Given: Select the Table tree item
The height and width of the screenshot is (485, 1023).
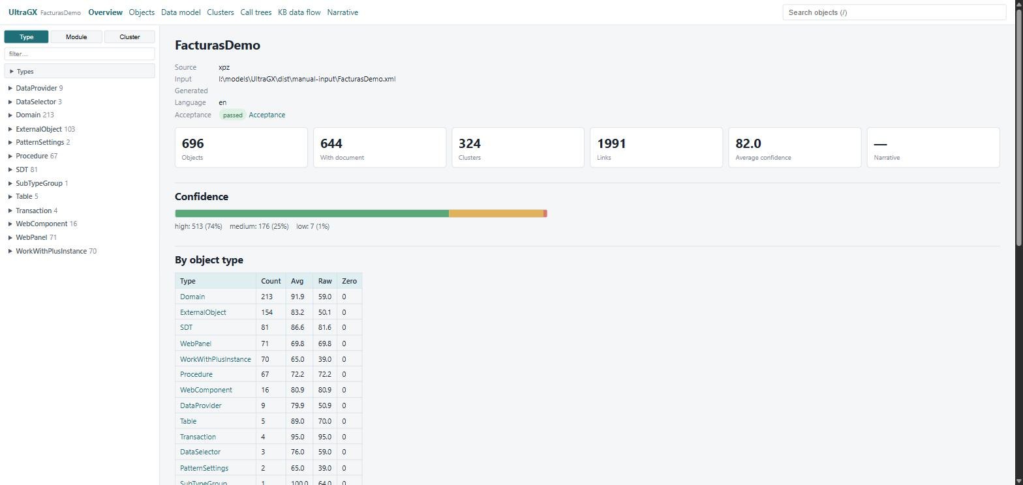Looking at the screenshot, I should click(23, 196).
